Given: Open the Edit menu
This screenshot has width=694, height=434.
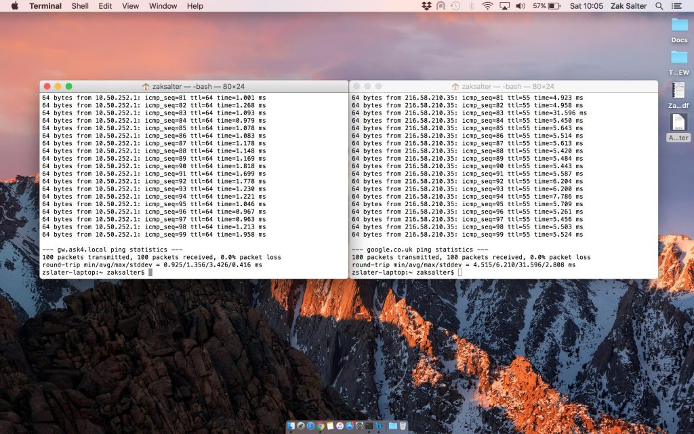Looking at the screenshot, I should [x=105, y=5].
